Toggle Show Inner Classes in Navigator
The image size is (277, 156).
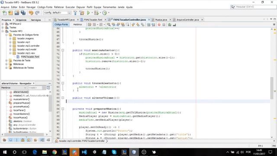click(x=29, y=140)
